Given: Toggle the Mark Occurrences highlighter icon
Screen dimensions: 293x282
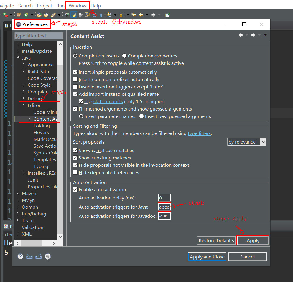Looking at the screenshot, I should 74,14.
